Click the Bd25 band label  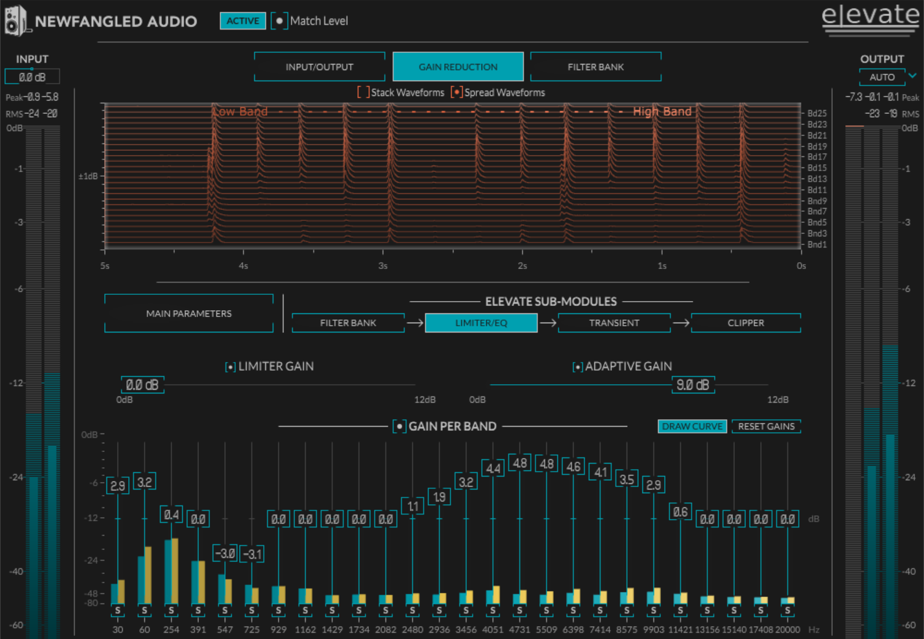817,113
